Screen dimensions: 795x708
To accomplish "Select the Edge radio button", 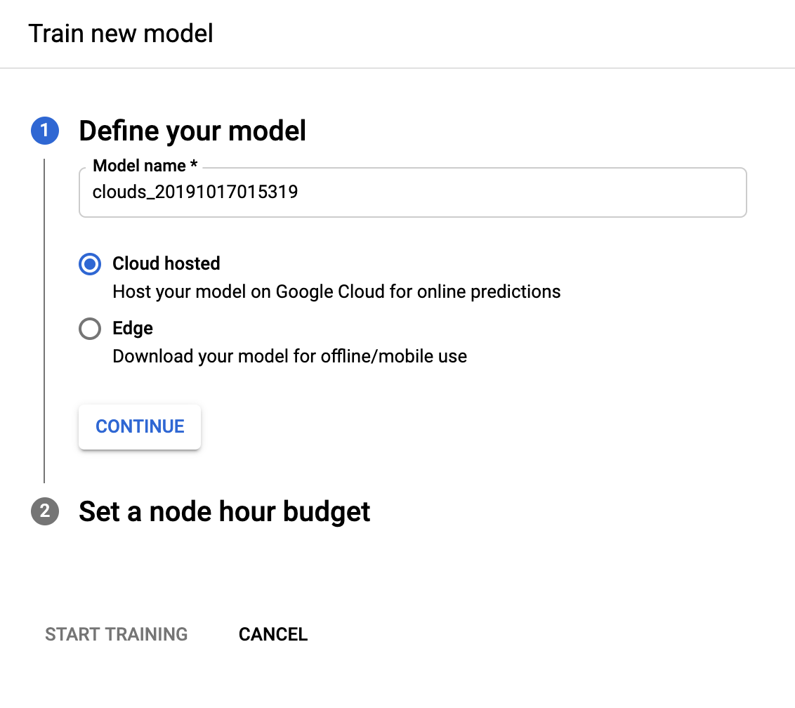I will click(x=90, y=328).
